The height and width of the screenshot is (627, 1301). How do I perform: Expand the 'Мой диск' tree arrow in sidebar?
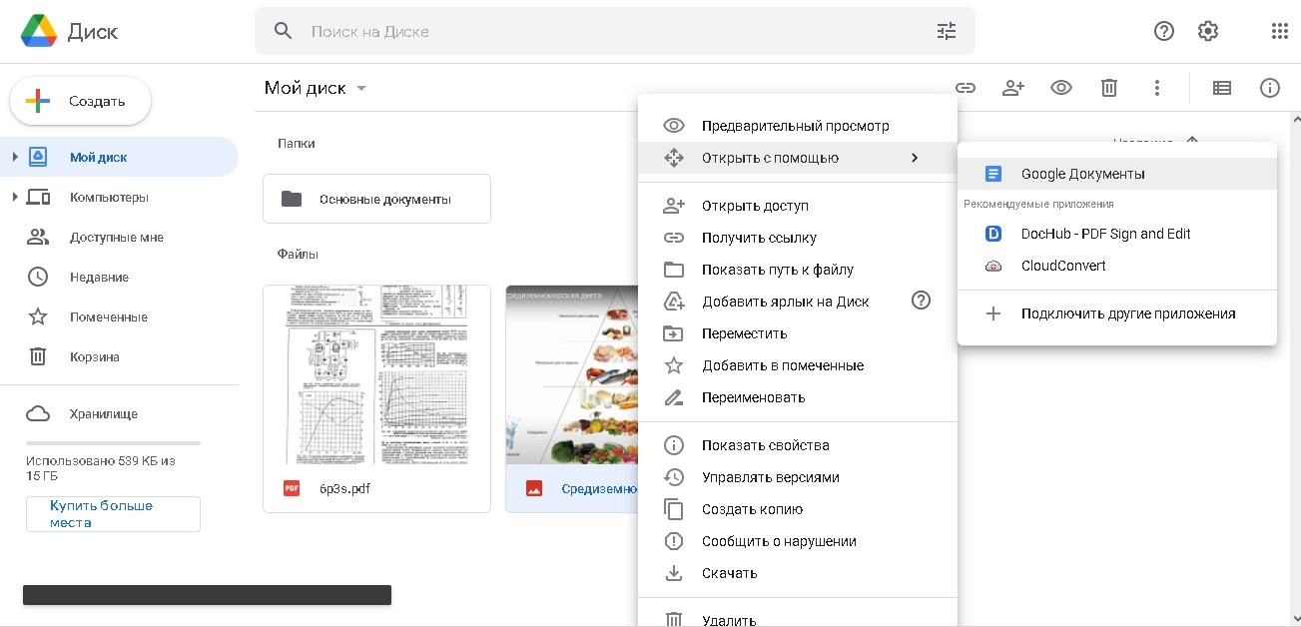15,157
